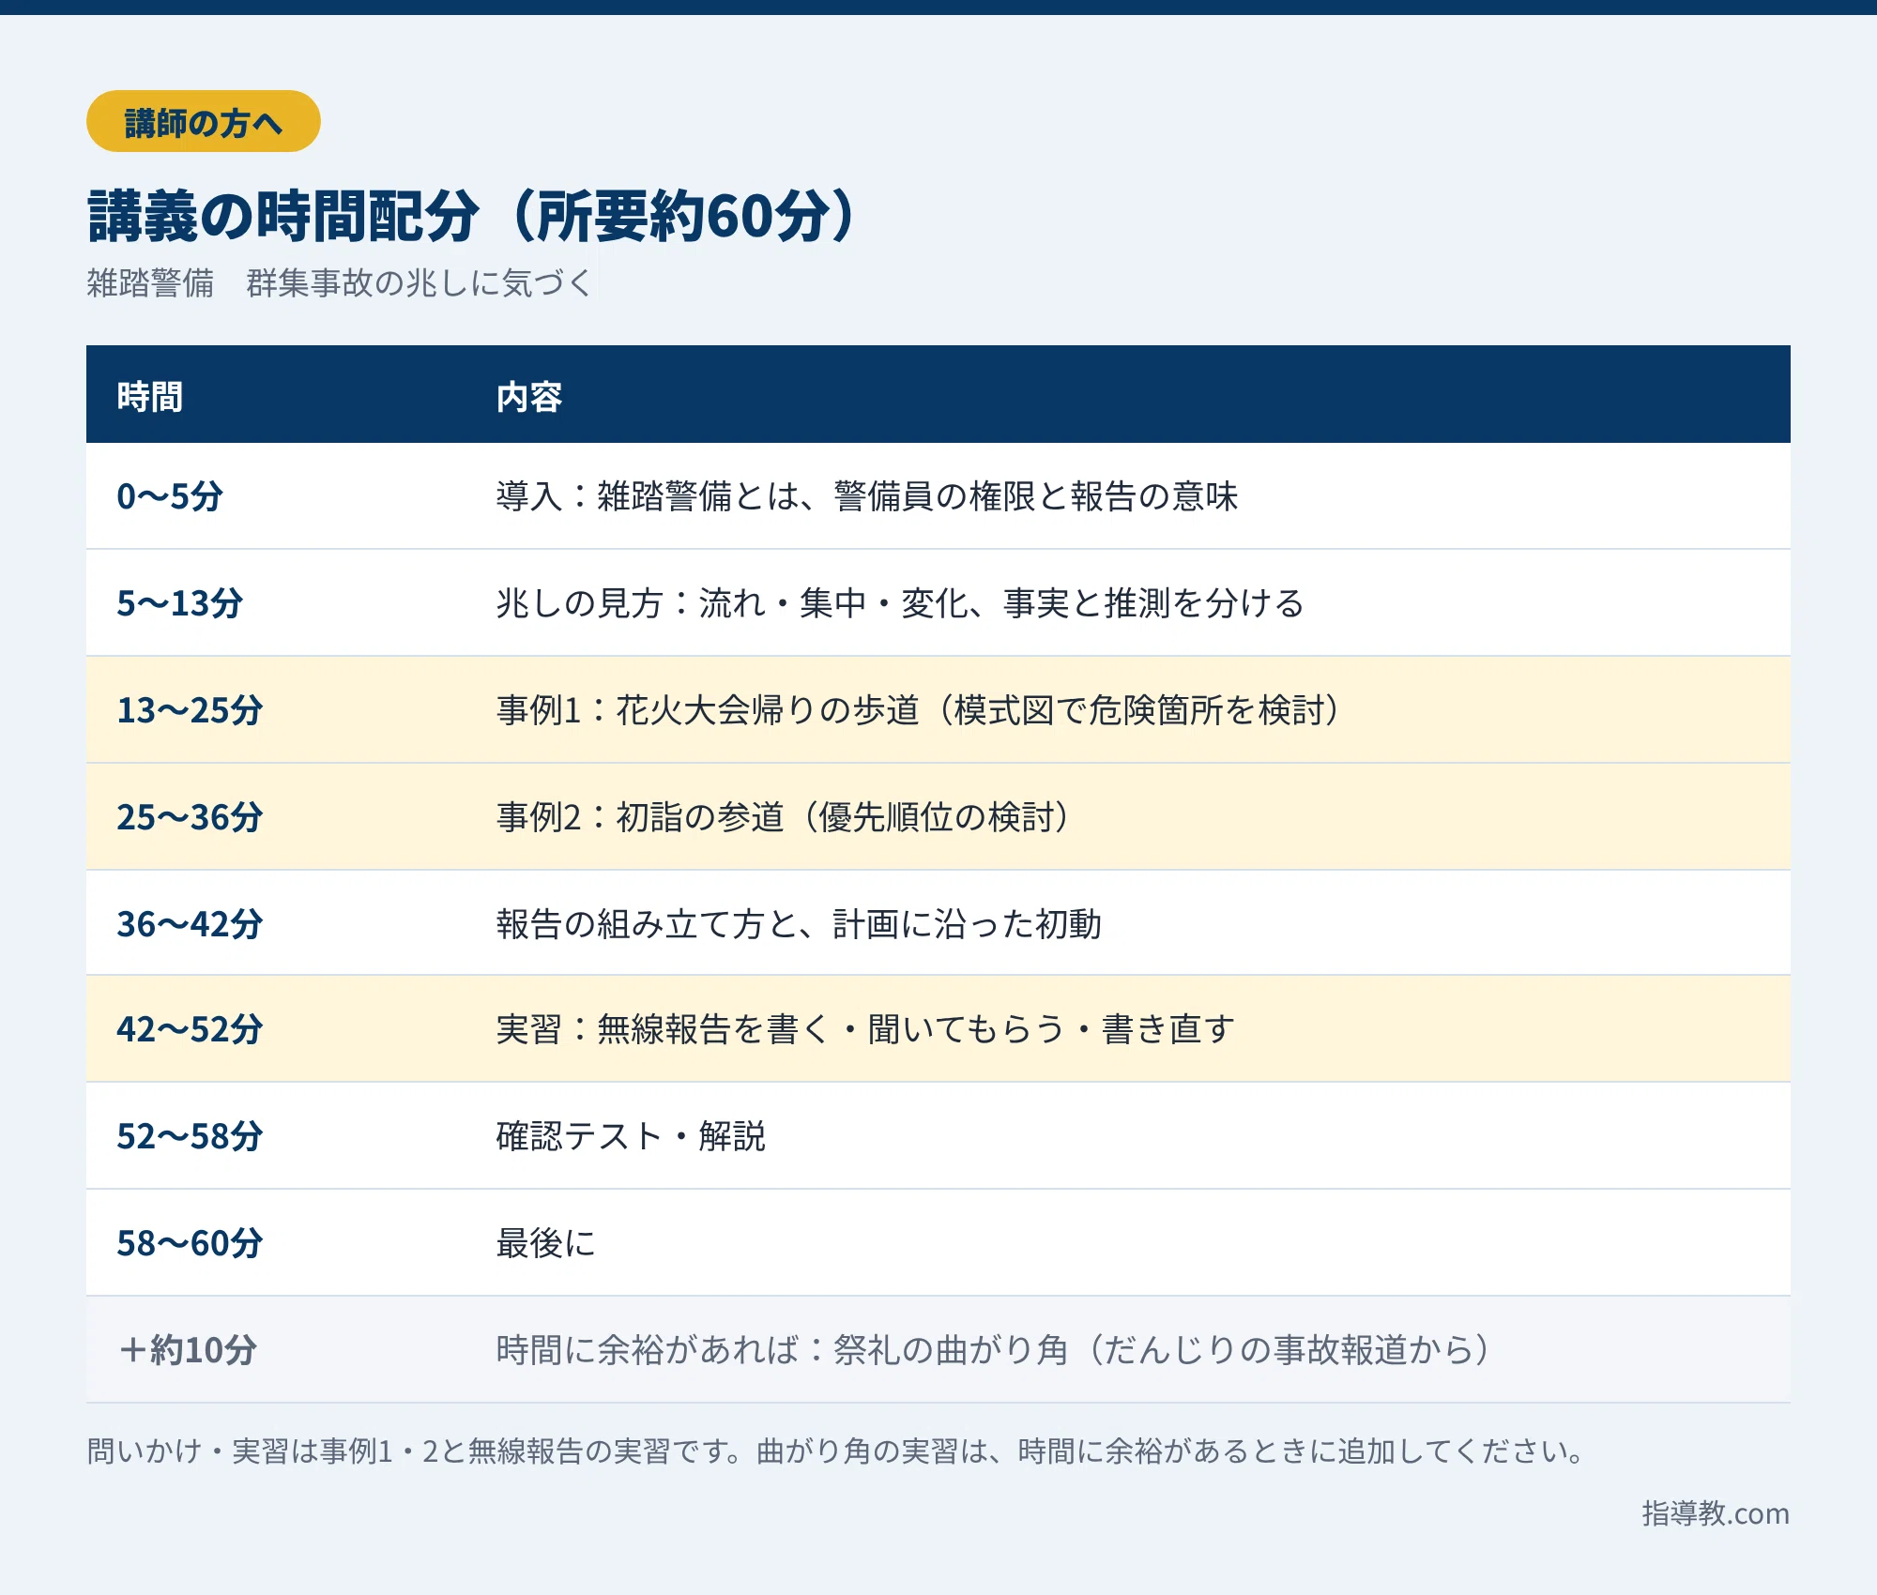
Task: Click the 導入：雑踏警備とは row description
Action: click(867, 496)
